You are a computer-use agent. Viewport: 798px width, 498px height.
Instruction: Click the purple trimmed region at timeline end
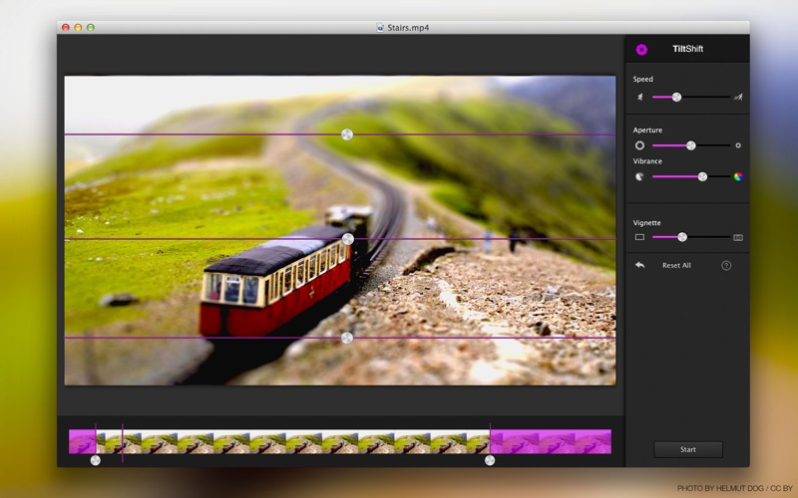click(x=551, y=441)
